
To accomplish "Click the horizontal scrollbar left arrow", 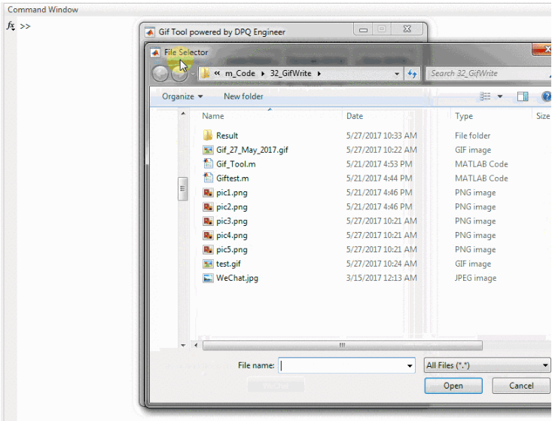I will pos(196,346).
